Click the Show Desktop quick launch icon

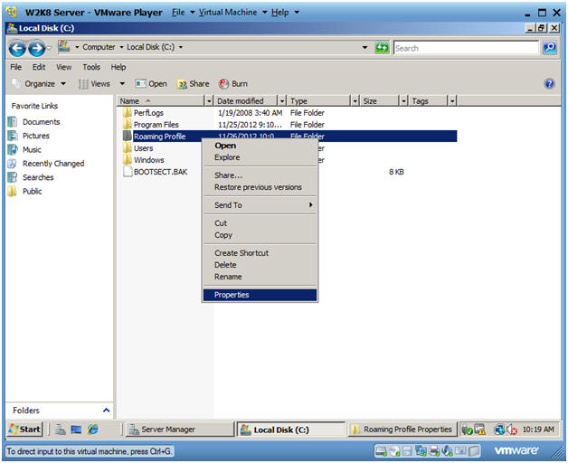[76, 430]
